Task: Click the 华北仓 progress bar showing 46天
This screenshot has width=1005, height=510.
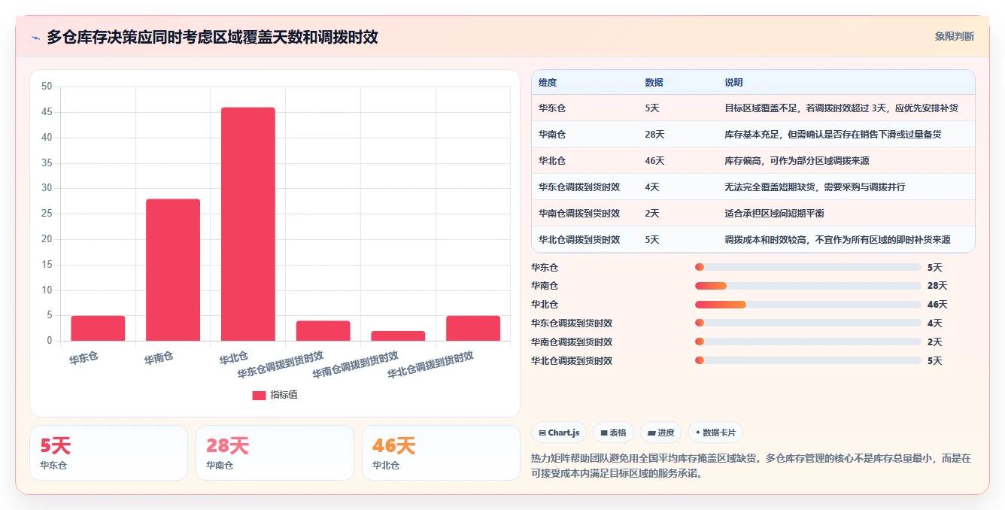Action: click(808, 305)
